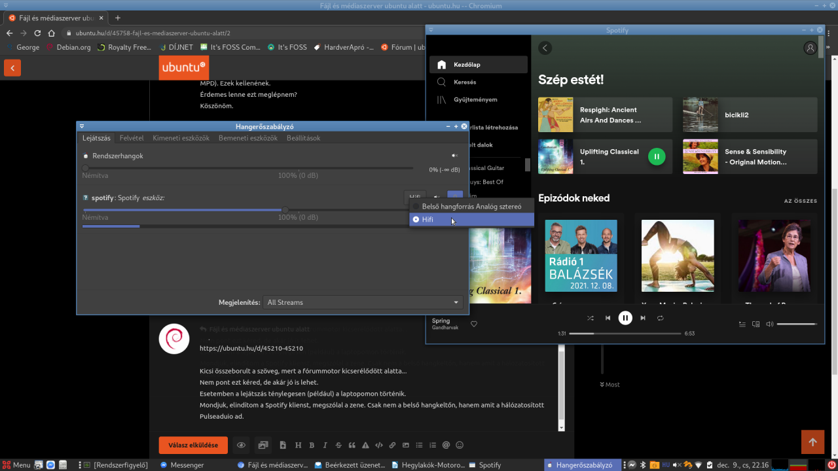Pause playback in Spotify
Screen dimensions: 838x471
coord(625,318)
